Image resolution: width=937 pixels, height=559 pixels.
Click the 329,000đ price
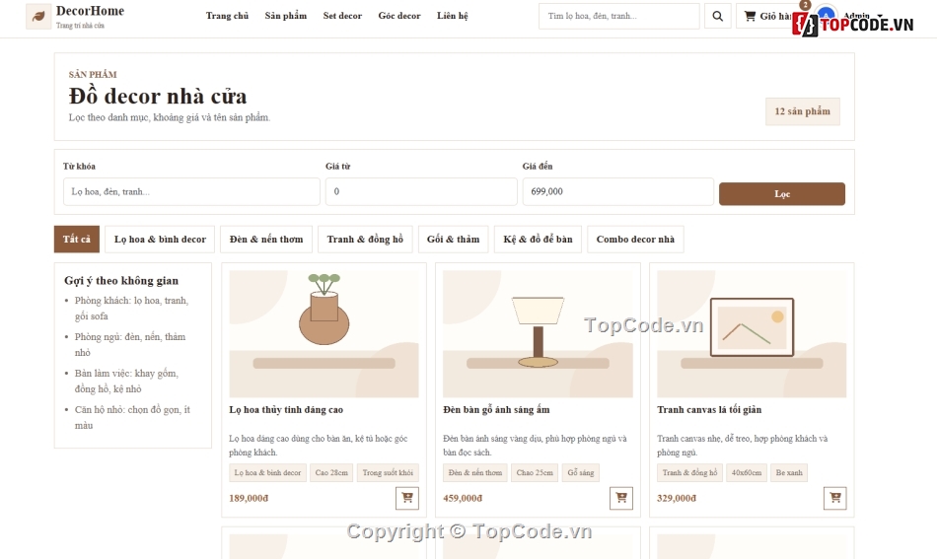677,498
